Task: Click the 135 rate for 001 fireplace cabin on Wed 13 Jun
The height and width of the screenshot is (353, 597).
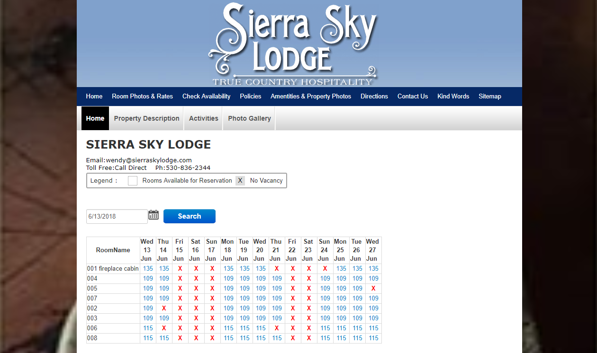Action: [x=148, y=269]
